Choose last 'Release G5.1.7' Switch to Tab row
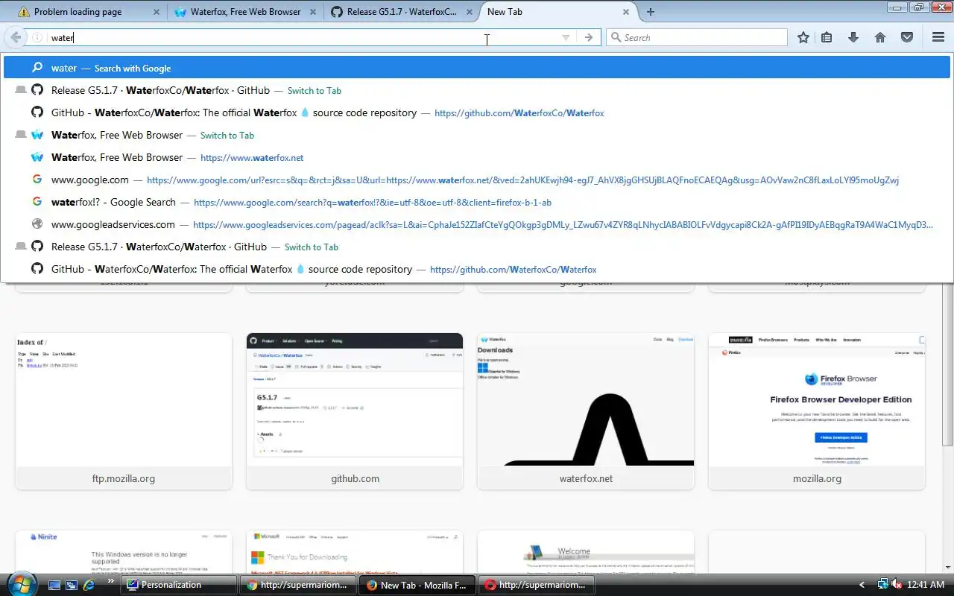Screen dimensions: 954x596 (477, 247)
